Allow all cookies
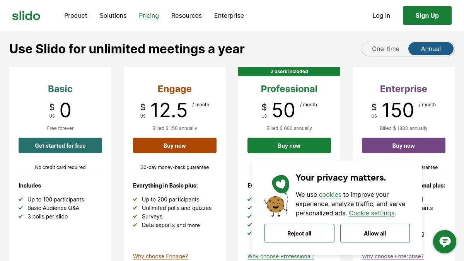The height and width of the screenshot is (261, 464). (x=375, y=233)
